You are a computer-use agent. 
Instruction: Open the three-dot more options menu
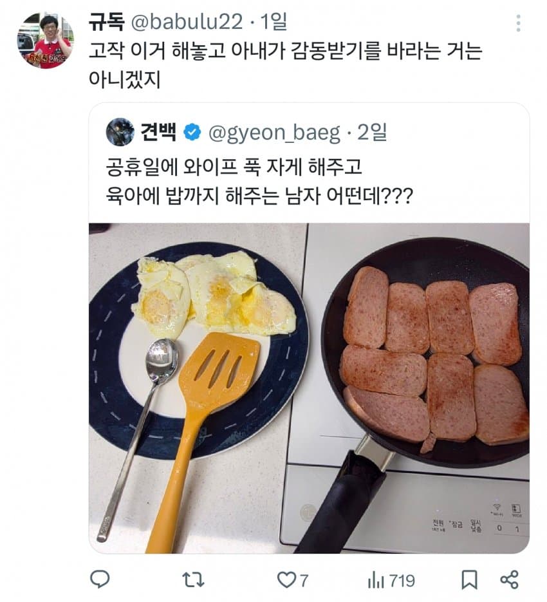click(x=518, y=24)
